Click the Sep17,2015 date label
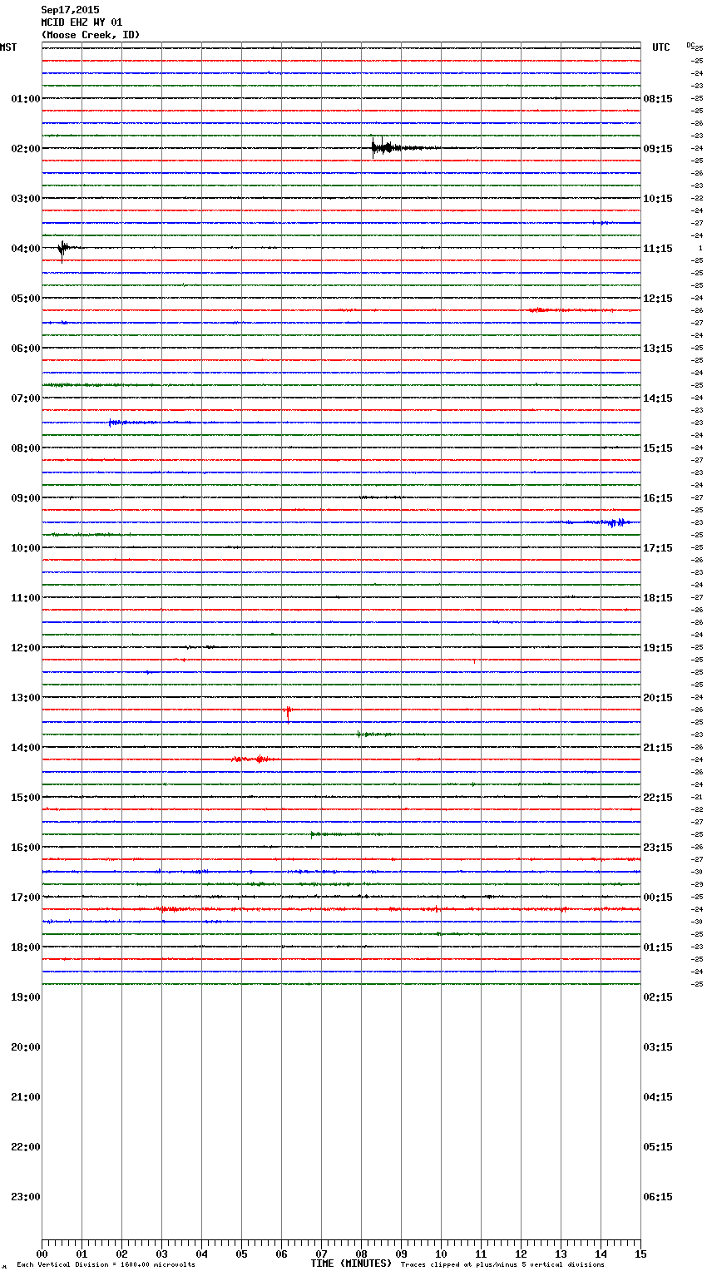The height and width of the screenshot is (1276, 707). click(70, 10)
